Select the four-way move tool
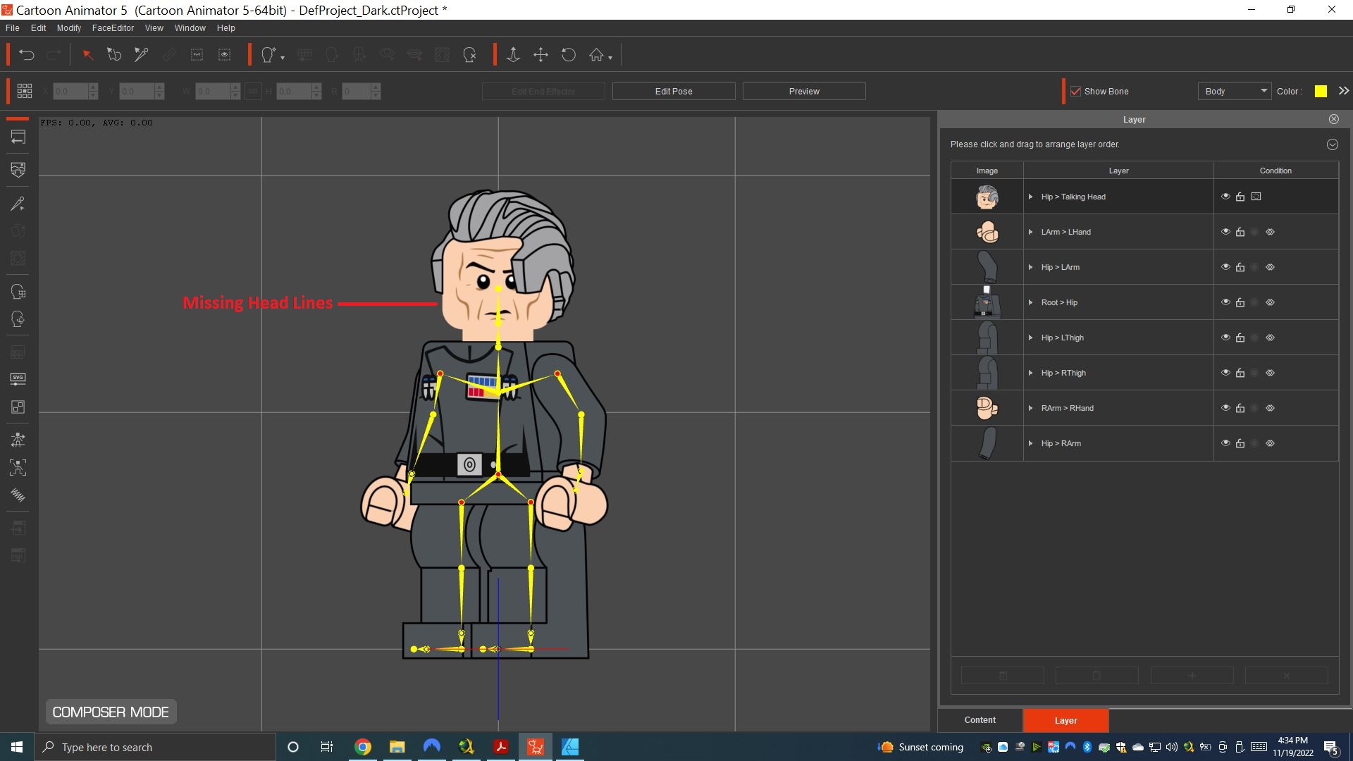 [x=540, y=55]
